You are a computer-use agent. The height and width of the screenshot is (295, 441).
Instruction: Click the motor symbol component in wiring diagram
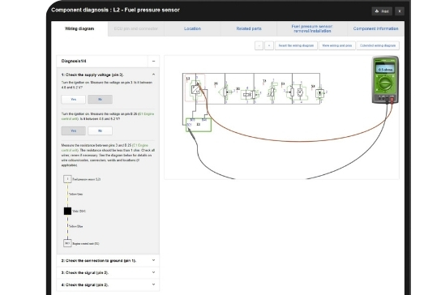coord(300,92)
